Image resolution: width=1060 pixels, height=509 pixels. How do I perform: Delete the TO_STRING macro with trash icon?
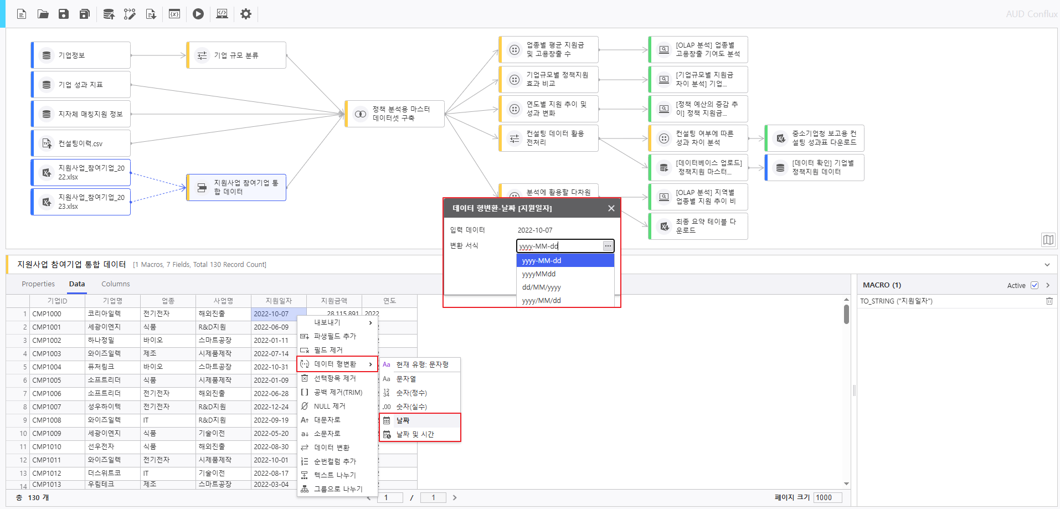(1049, 301)
